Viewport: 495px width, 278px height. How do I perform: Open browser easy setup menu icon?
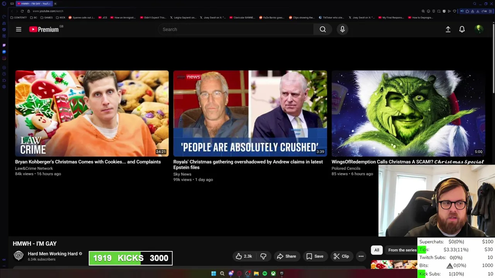click(x=491, y=11)
